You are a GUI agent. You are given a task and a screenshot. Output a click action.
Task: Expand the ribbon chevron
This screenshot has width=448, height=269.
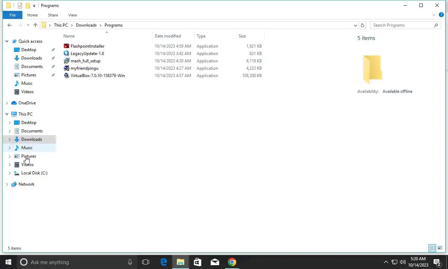point(434,15)
